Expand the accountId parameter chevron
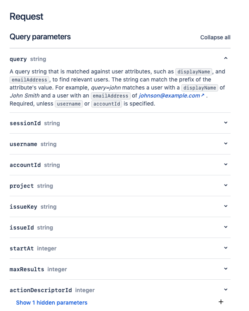 coord(226,165)
